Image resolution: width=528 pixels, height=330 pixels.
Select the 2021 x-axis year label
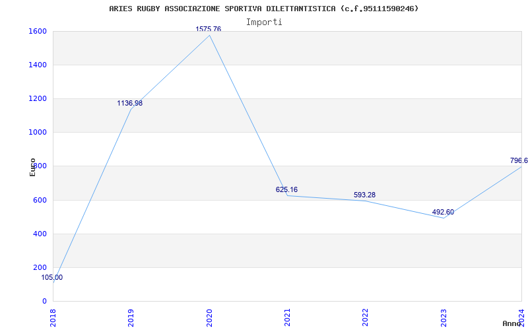click(x=287, y=317)
